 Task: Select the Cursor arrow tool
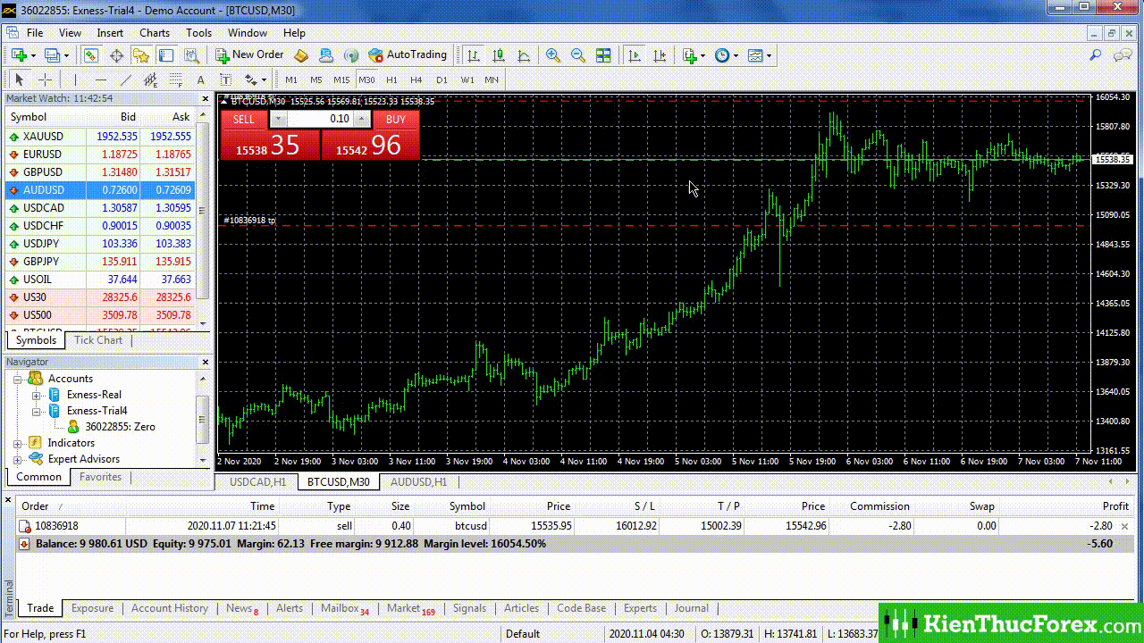[x=20, y=79]
